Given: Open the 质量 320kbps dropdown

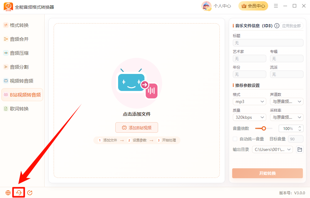Looking at the screenshot, I should [249, 117].
